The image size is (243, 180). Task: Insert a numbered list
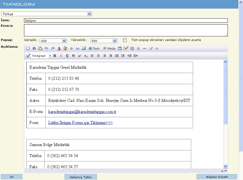(x=117, y=56)
